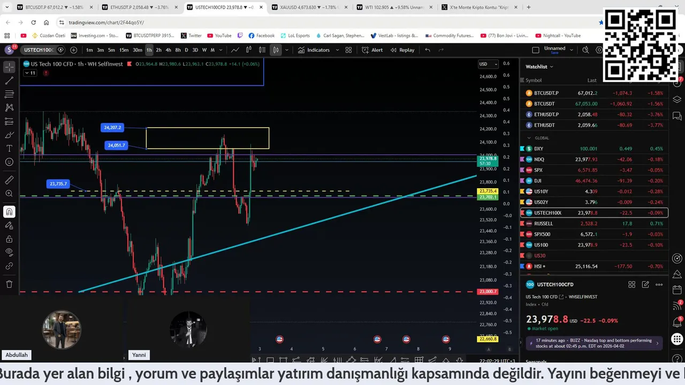The width and height of the screenshot is (685, 385).
Task: Select the trend line drawing tool
Action: (9, 81)
